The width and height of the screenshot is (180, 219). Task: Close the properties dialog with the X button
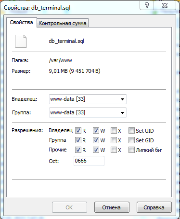165,5
